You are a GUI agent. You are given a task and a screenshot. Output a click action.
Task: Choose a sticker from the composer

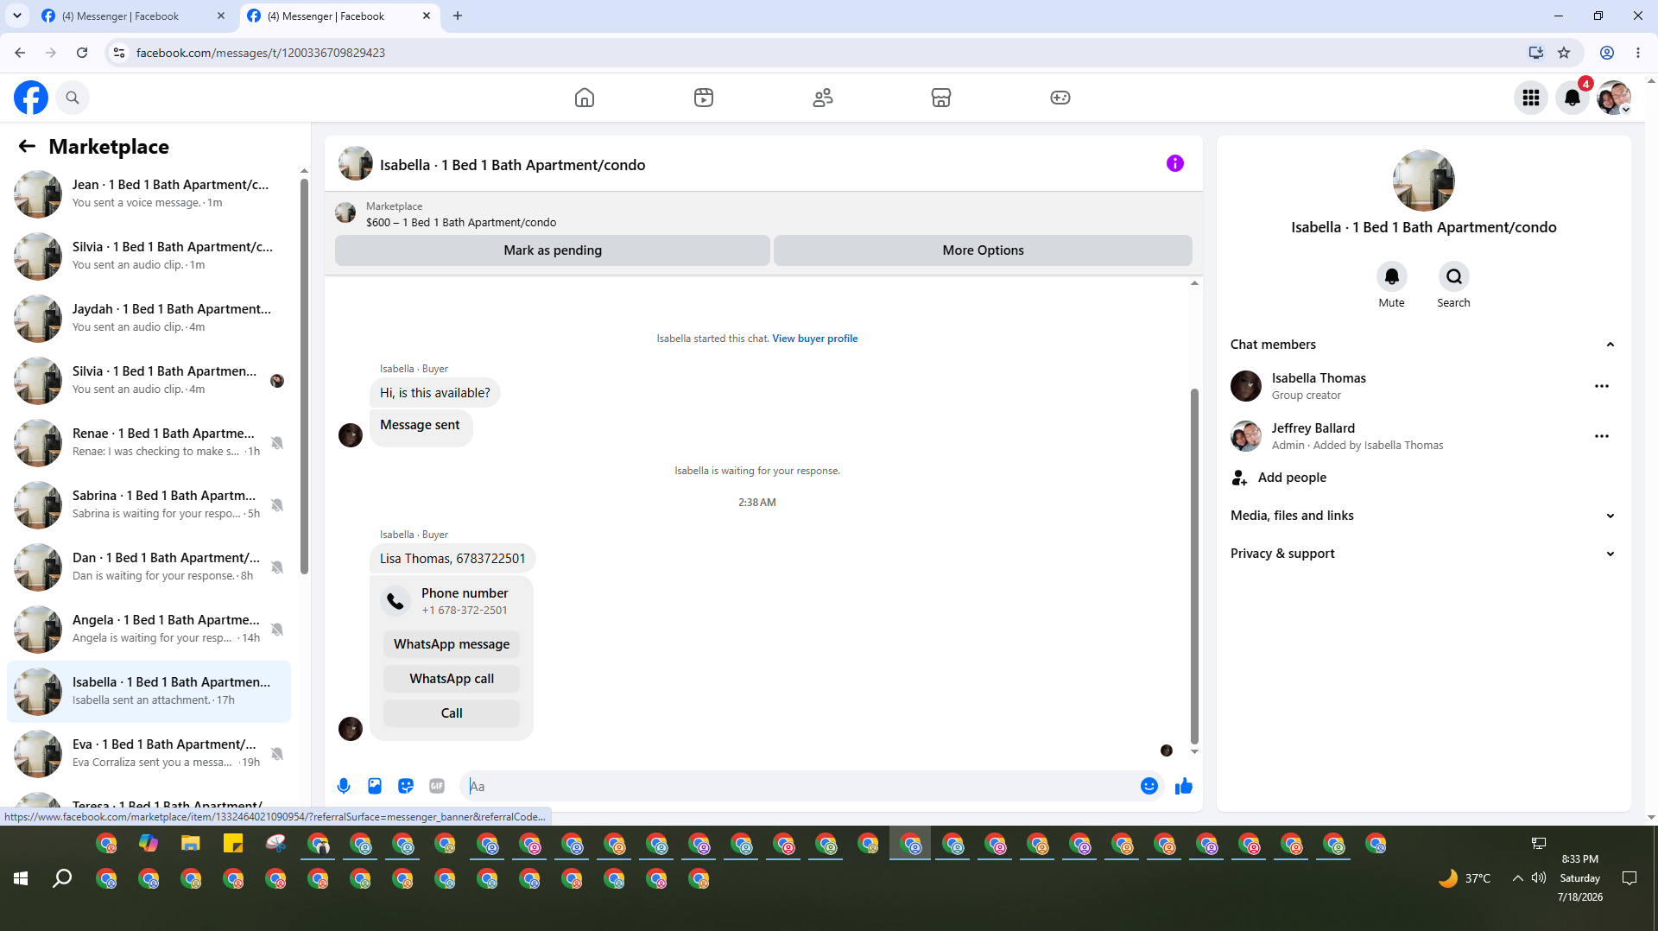(x=406, y=786)
